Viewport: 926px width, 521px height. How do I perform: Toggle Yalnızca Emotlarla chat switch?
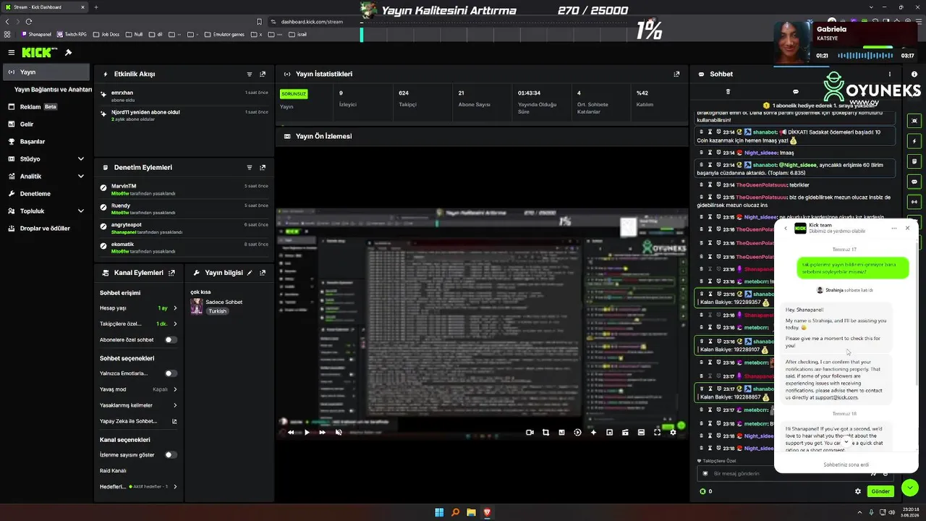click(171, 373)
